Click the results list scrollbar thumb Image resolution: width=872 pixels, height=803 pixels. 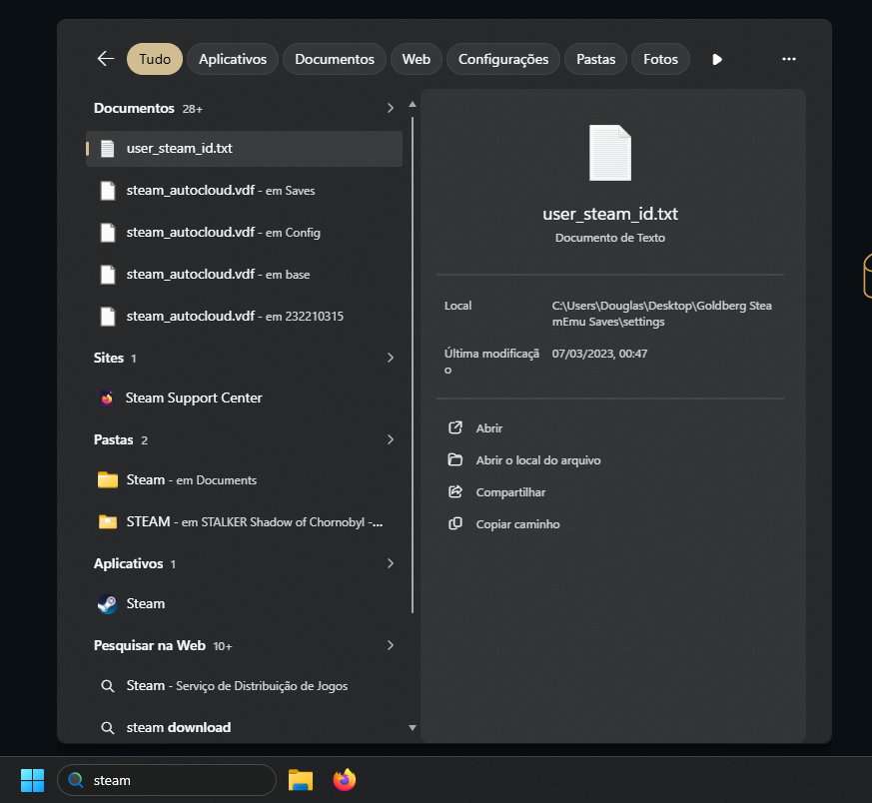pos(413,365)
